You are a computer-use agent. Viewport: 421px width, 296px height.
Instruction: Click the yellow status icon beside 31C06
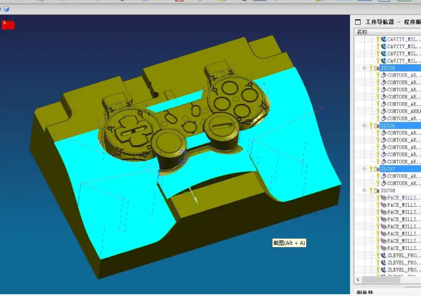pyautogui.click(x=371, y=126)
